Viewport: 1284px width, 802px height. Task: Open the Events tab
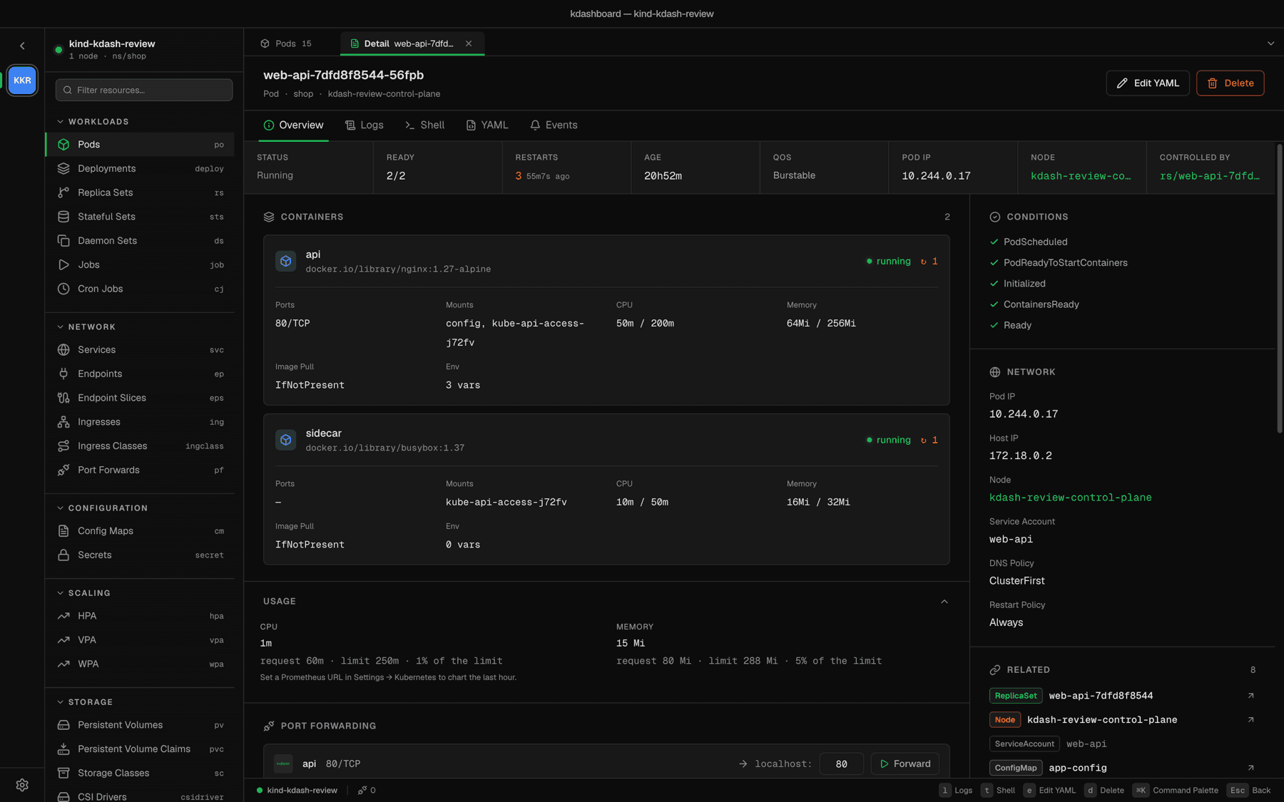554,125
